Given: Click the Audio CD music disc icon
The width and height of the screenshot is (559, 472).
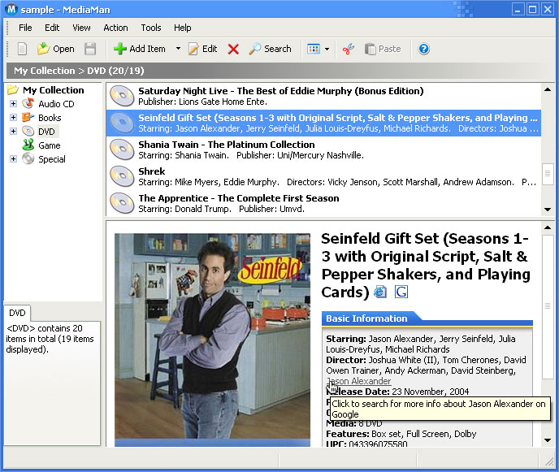Looking at the screenshot, I should 28,103.
